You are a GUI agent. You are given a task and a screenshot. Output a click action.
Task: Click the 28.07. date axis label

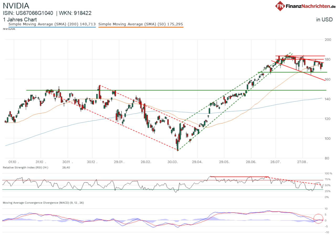coord(275,162)
